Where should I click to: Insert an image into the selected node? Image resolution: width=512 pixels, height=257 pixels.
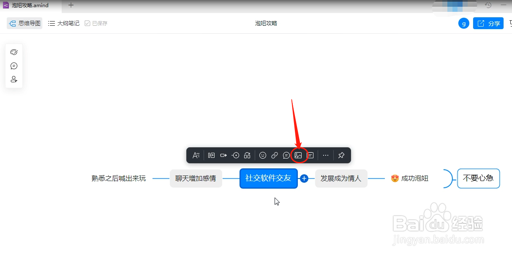click(299, 155)
